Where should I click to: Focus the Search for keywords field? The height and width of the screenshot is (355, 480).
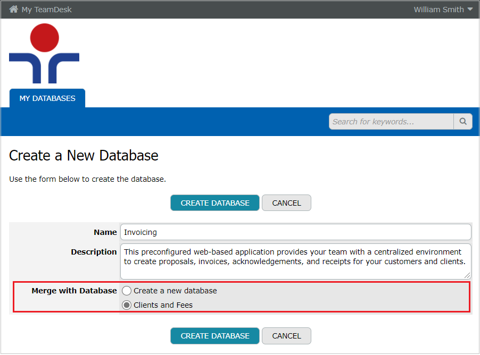[391, 122]
